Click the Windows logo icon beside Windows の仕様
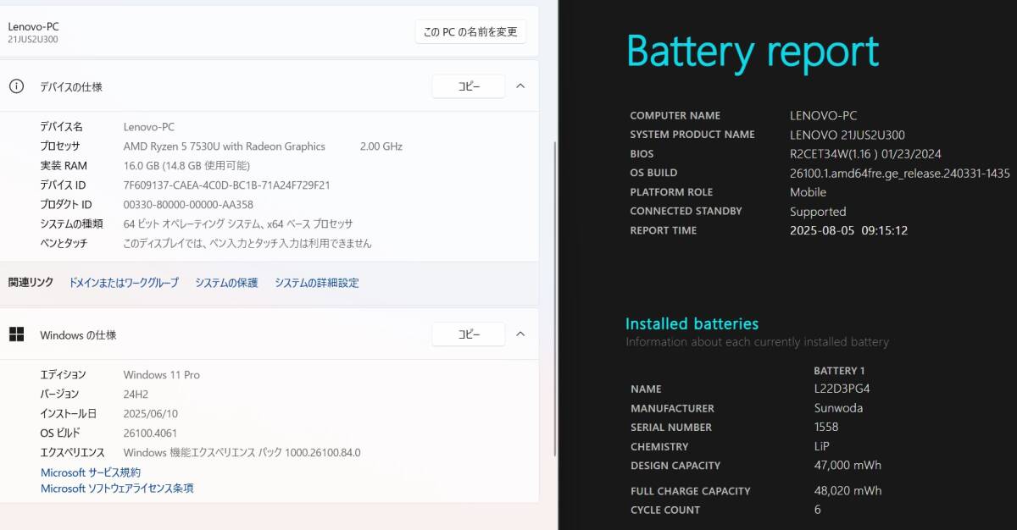The height and width of the screenshot is (530, 1017). point(16,334)
